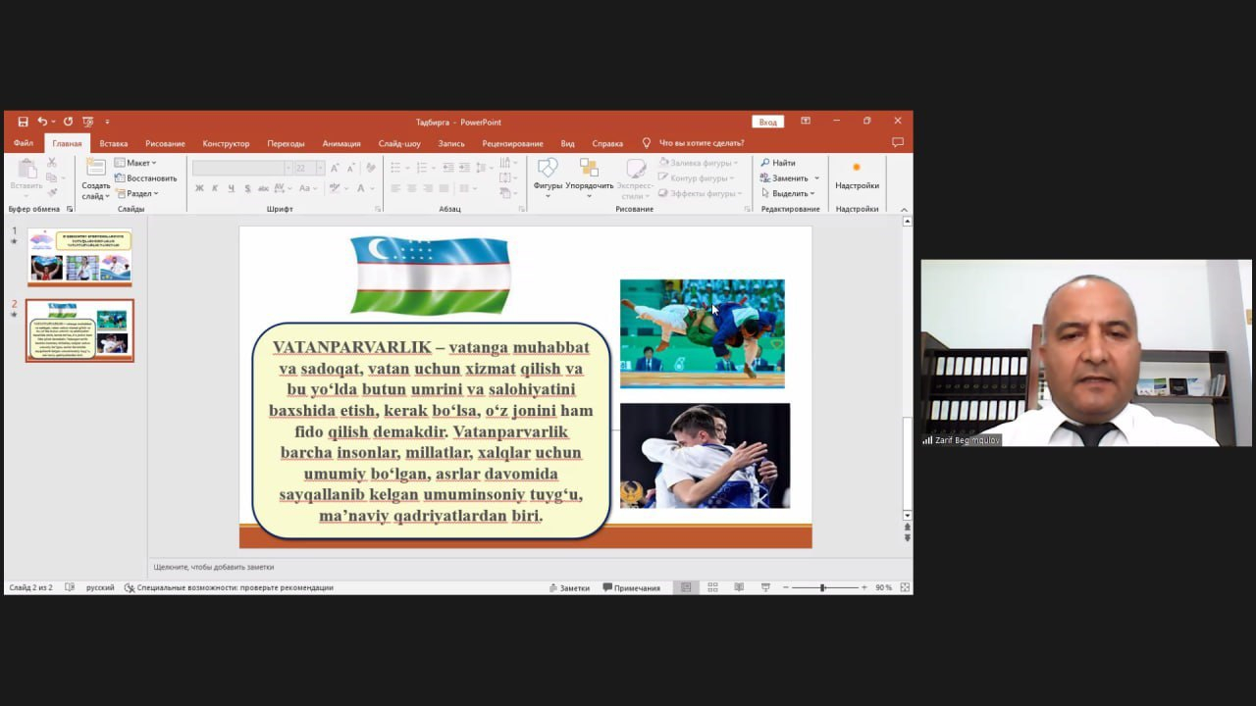
Task: Toggle bold Ж formatting
Action: pos(199,188)
